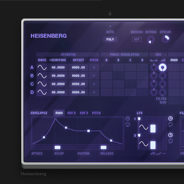Toggle the Pitch switch for operator C
This screenshot has height=184, width=184.
click(x=94, y=84)
